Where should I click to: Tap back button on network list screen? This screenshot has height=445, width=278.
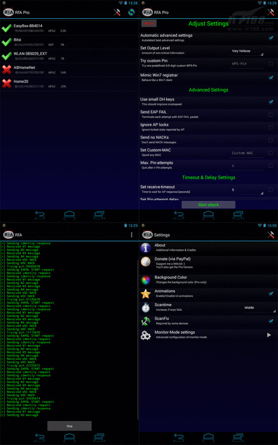tap(40, 215)
